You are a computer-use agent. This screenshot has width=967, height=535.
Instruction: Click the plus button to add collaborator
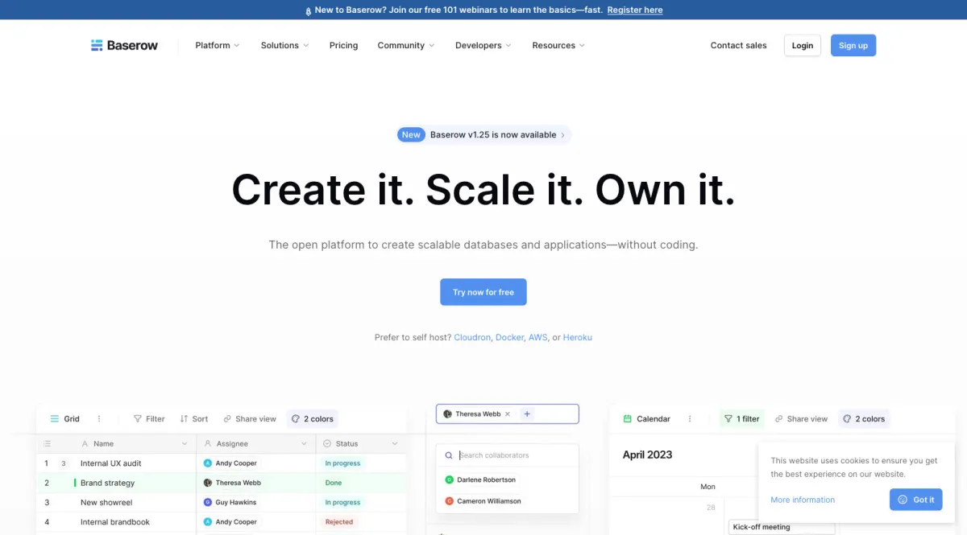tap(527, 414)
